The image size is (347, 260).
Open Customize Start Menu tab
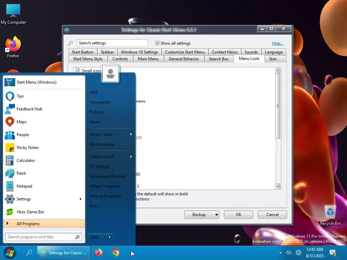click(185, 52)
